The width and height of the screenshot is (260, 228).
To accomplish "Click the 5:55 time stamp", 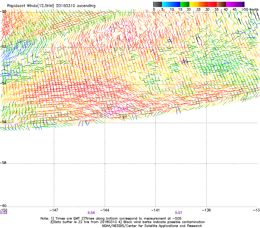I will click(4, 213).
